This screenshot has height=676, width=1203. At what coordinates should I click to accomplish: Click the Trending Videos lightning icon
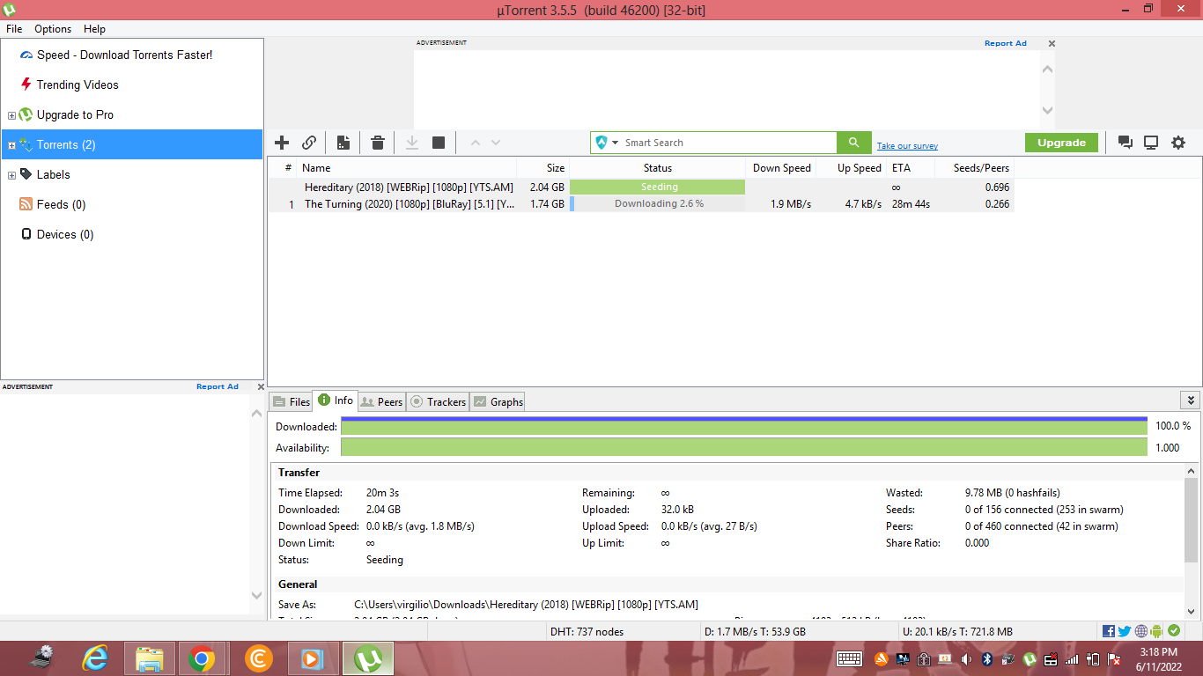[x=26, y=84]
